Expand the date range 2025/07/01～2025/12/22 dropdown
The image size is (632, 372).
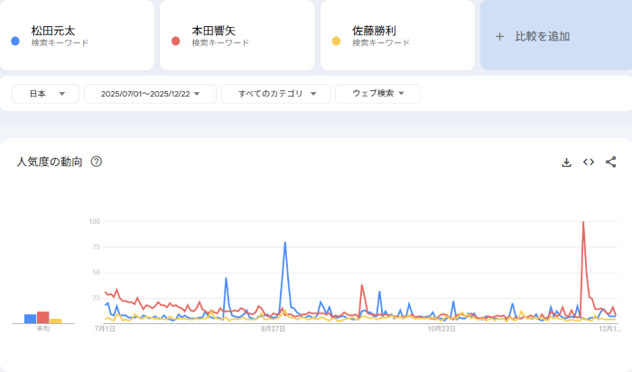[x=150, y=94]
